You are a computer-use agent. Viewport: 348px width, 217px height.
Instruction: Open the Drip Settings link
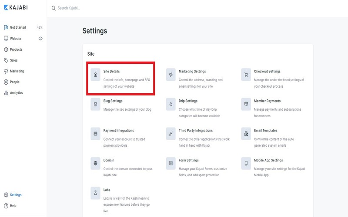click(188, 101)
